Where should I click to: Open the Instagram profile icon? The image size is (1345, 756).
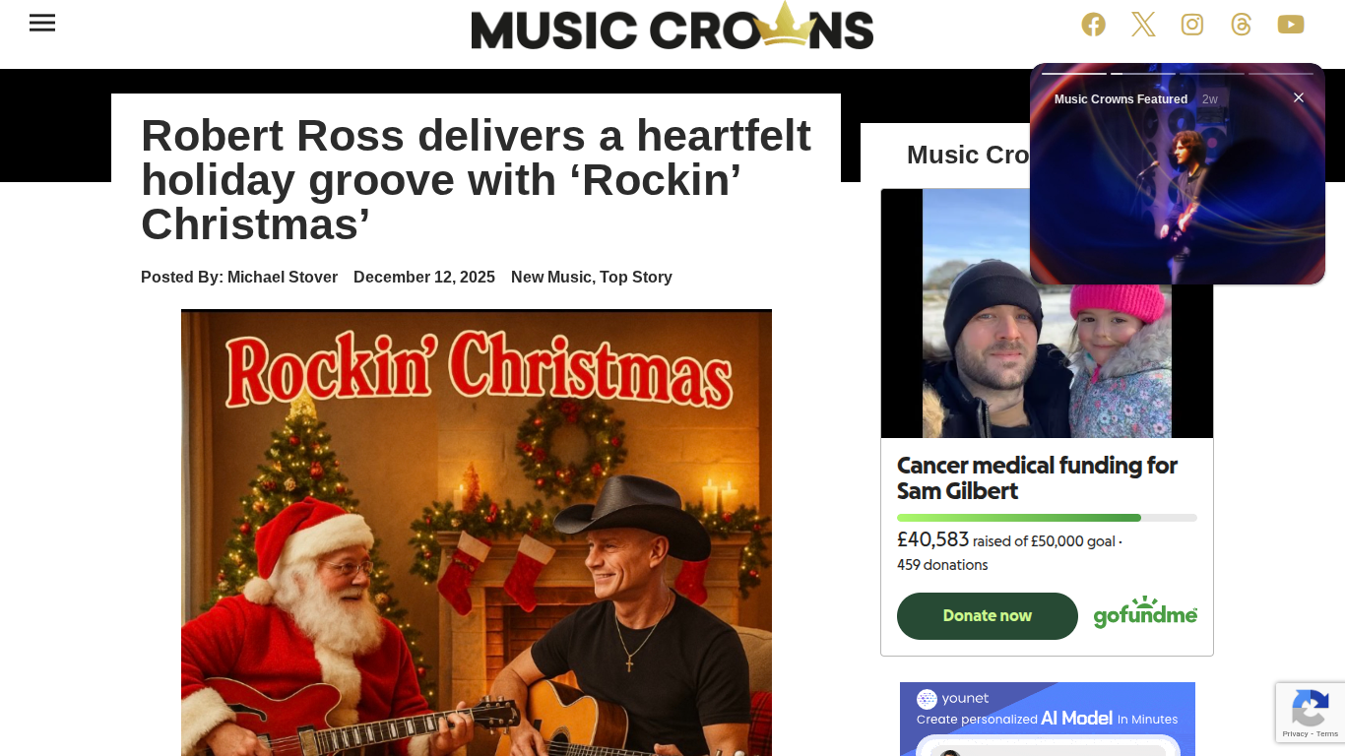tap(1192, 25)
